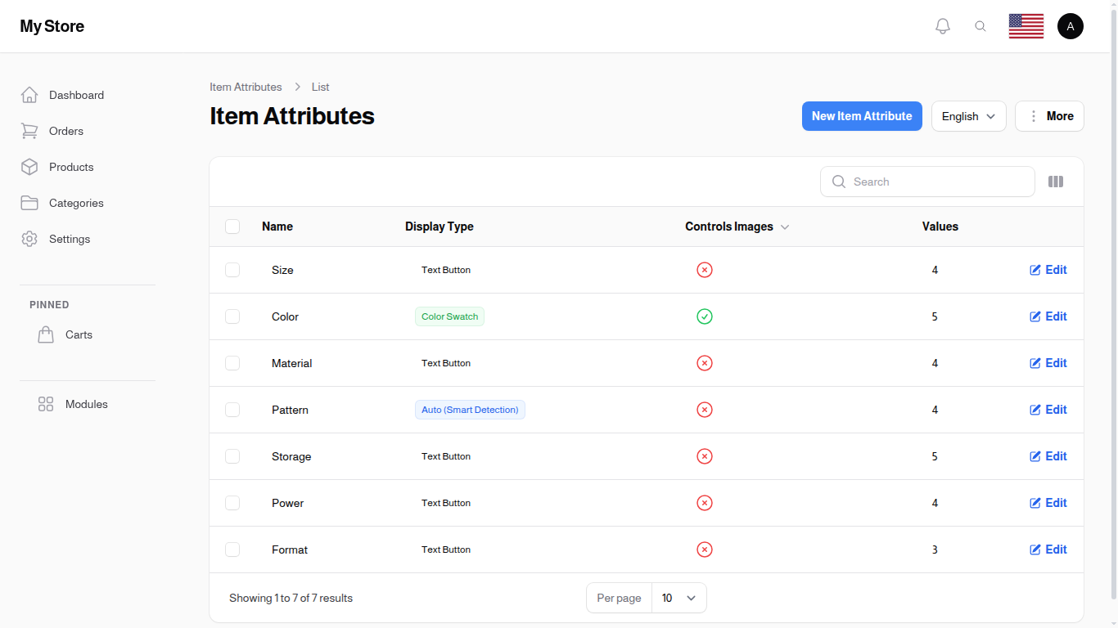The width and height of the screenshot is (1118, 628).
Task: Open the More options menu
Action: pyautogui.click(x=1049, y=116)
